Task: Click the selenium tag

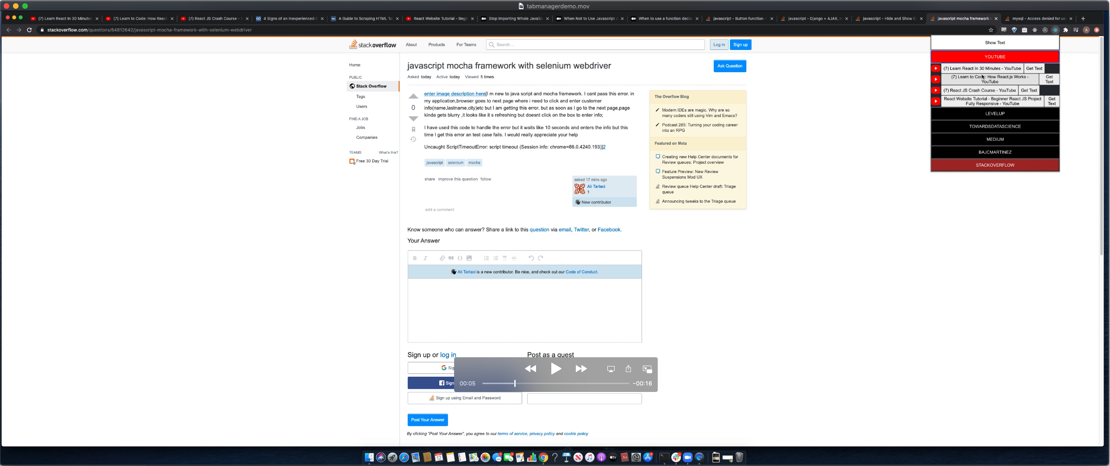Action: click(455, 162)
